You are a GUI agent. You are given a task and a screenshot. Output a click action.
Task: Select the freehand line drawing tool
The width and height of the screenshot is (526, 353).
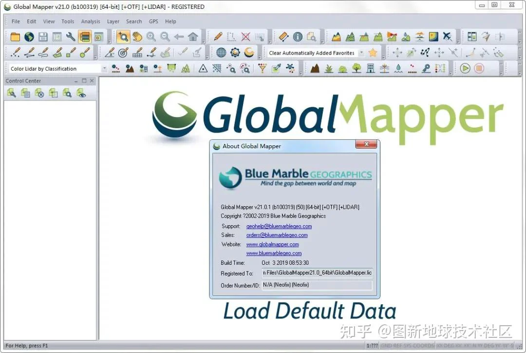coord(43,53)
